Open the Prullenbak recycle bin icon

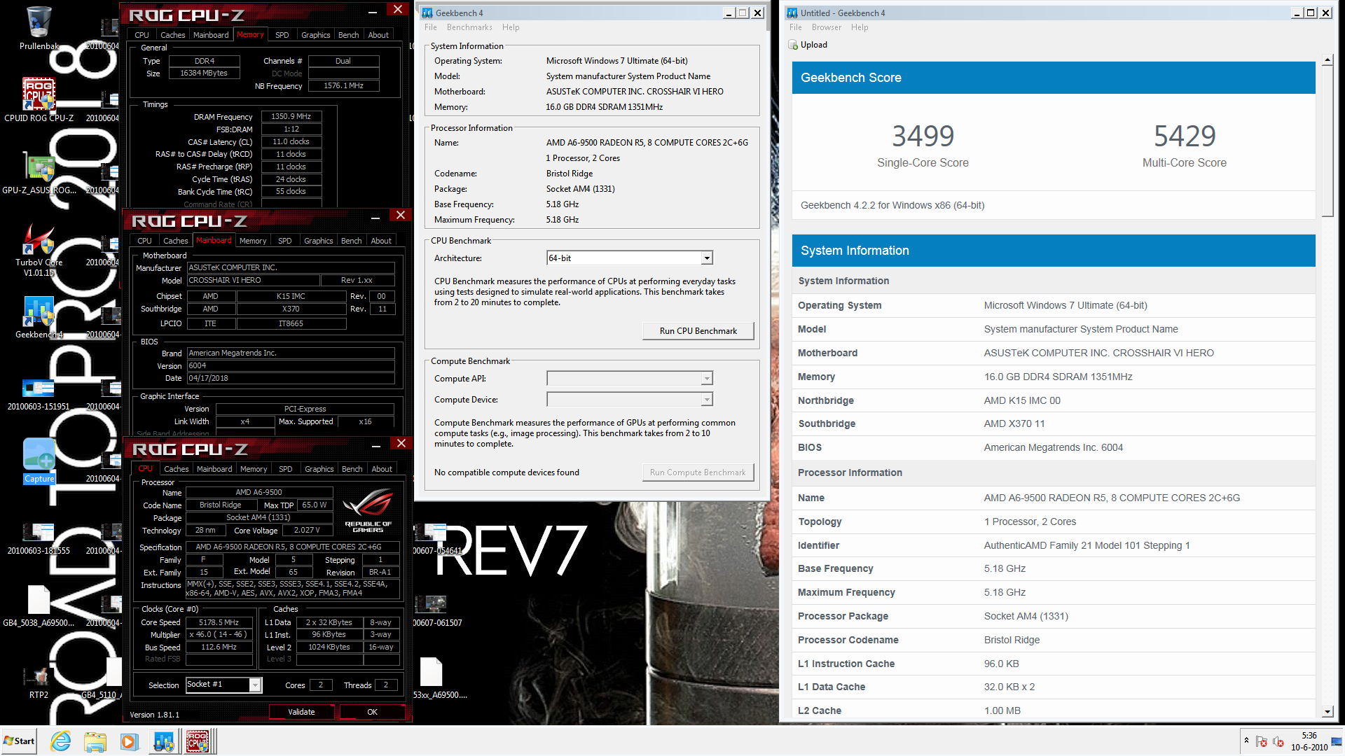point(39,28)
